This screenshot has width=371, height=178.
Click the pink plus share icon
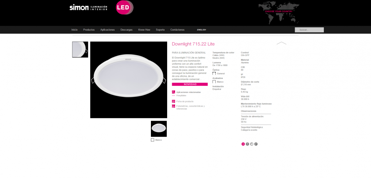click(243, 144)
